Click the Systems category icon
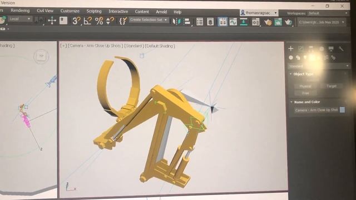The height and width of the screenshot is (200, 356). tap(333, 58)
